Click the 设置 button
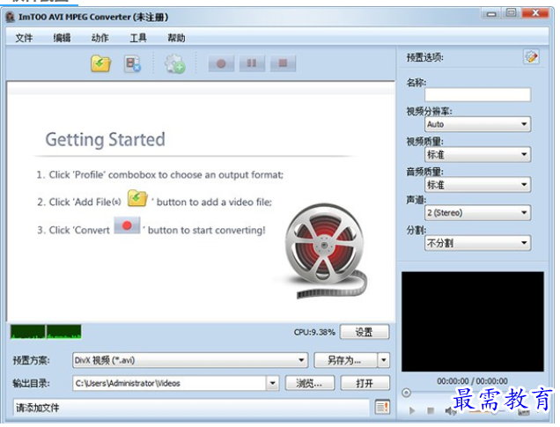Image resolution: width=560 pixels, height=427 pixels. [x=365, y=332]
